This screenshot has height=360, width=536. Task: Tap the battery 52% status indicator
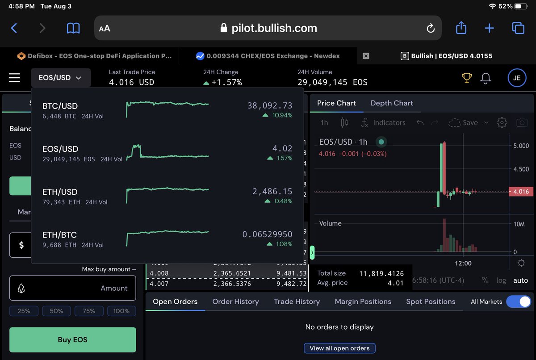tap(513, 6)
